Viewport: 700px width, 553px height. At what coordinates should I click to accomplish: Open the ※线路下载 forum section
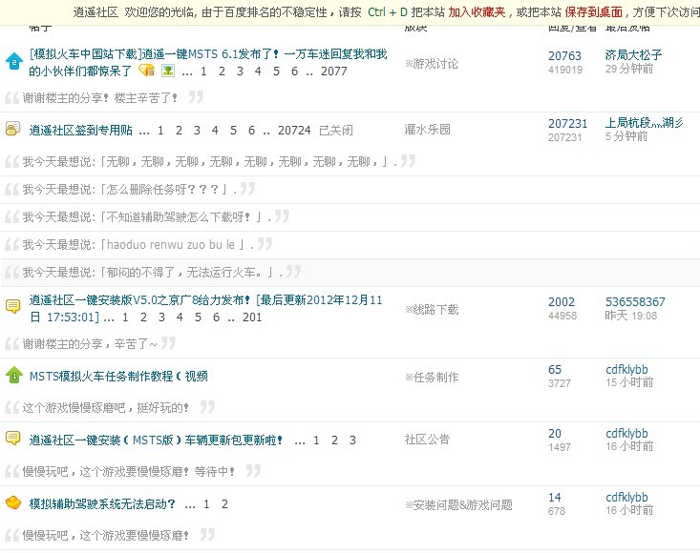432,310
